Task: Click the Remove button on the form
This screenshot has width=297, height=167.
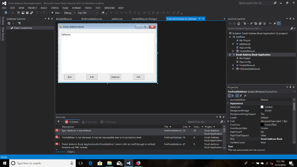Action: 115,77
